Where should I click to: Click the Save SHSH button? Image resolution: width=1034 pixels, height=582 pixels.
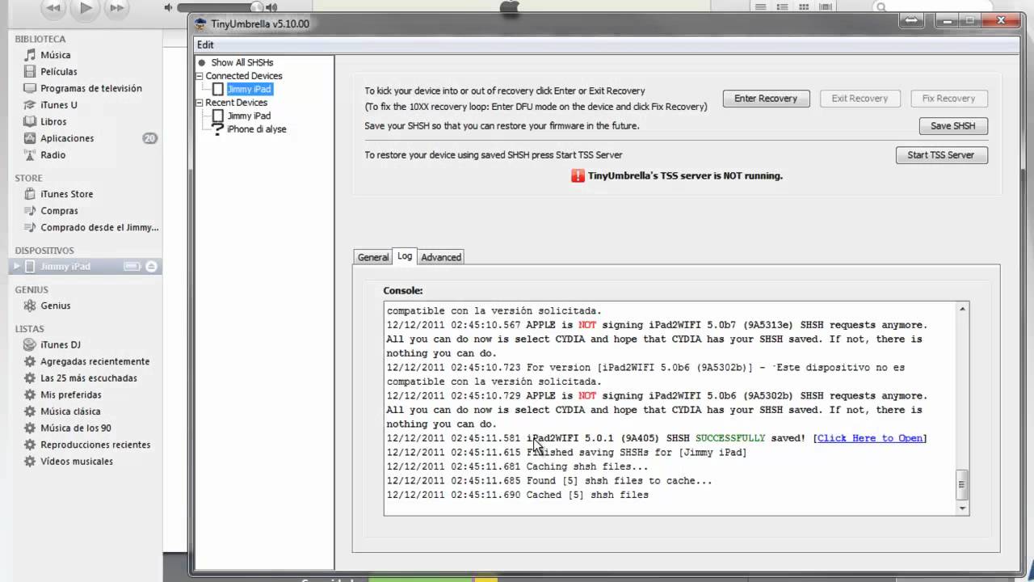(x=953, y=126)
